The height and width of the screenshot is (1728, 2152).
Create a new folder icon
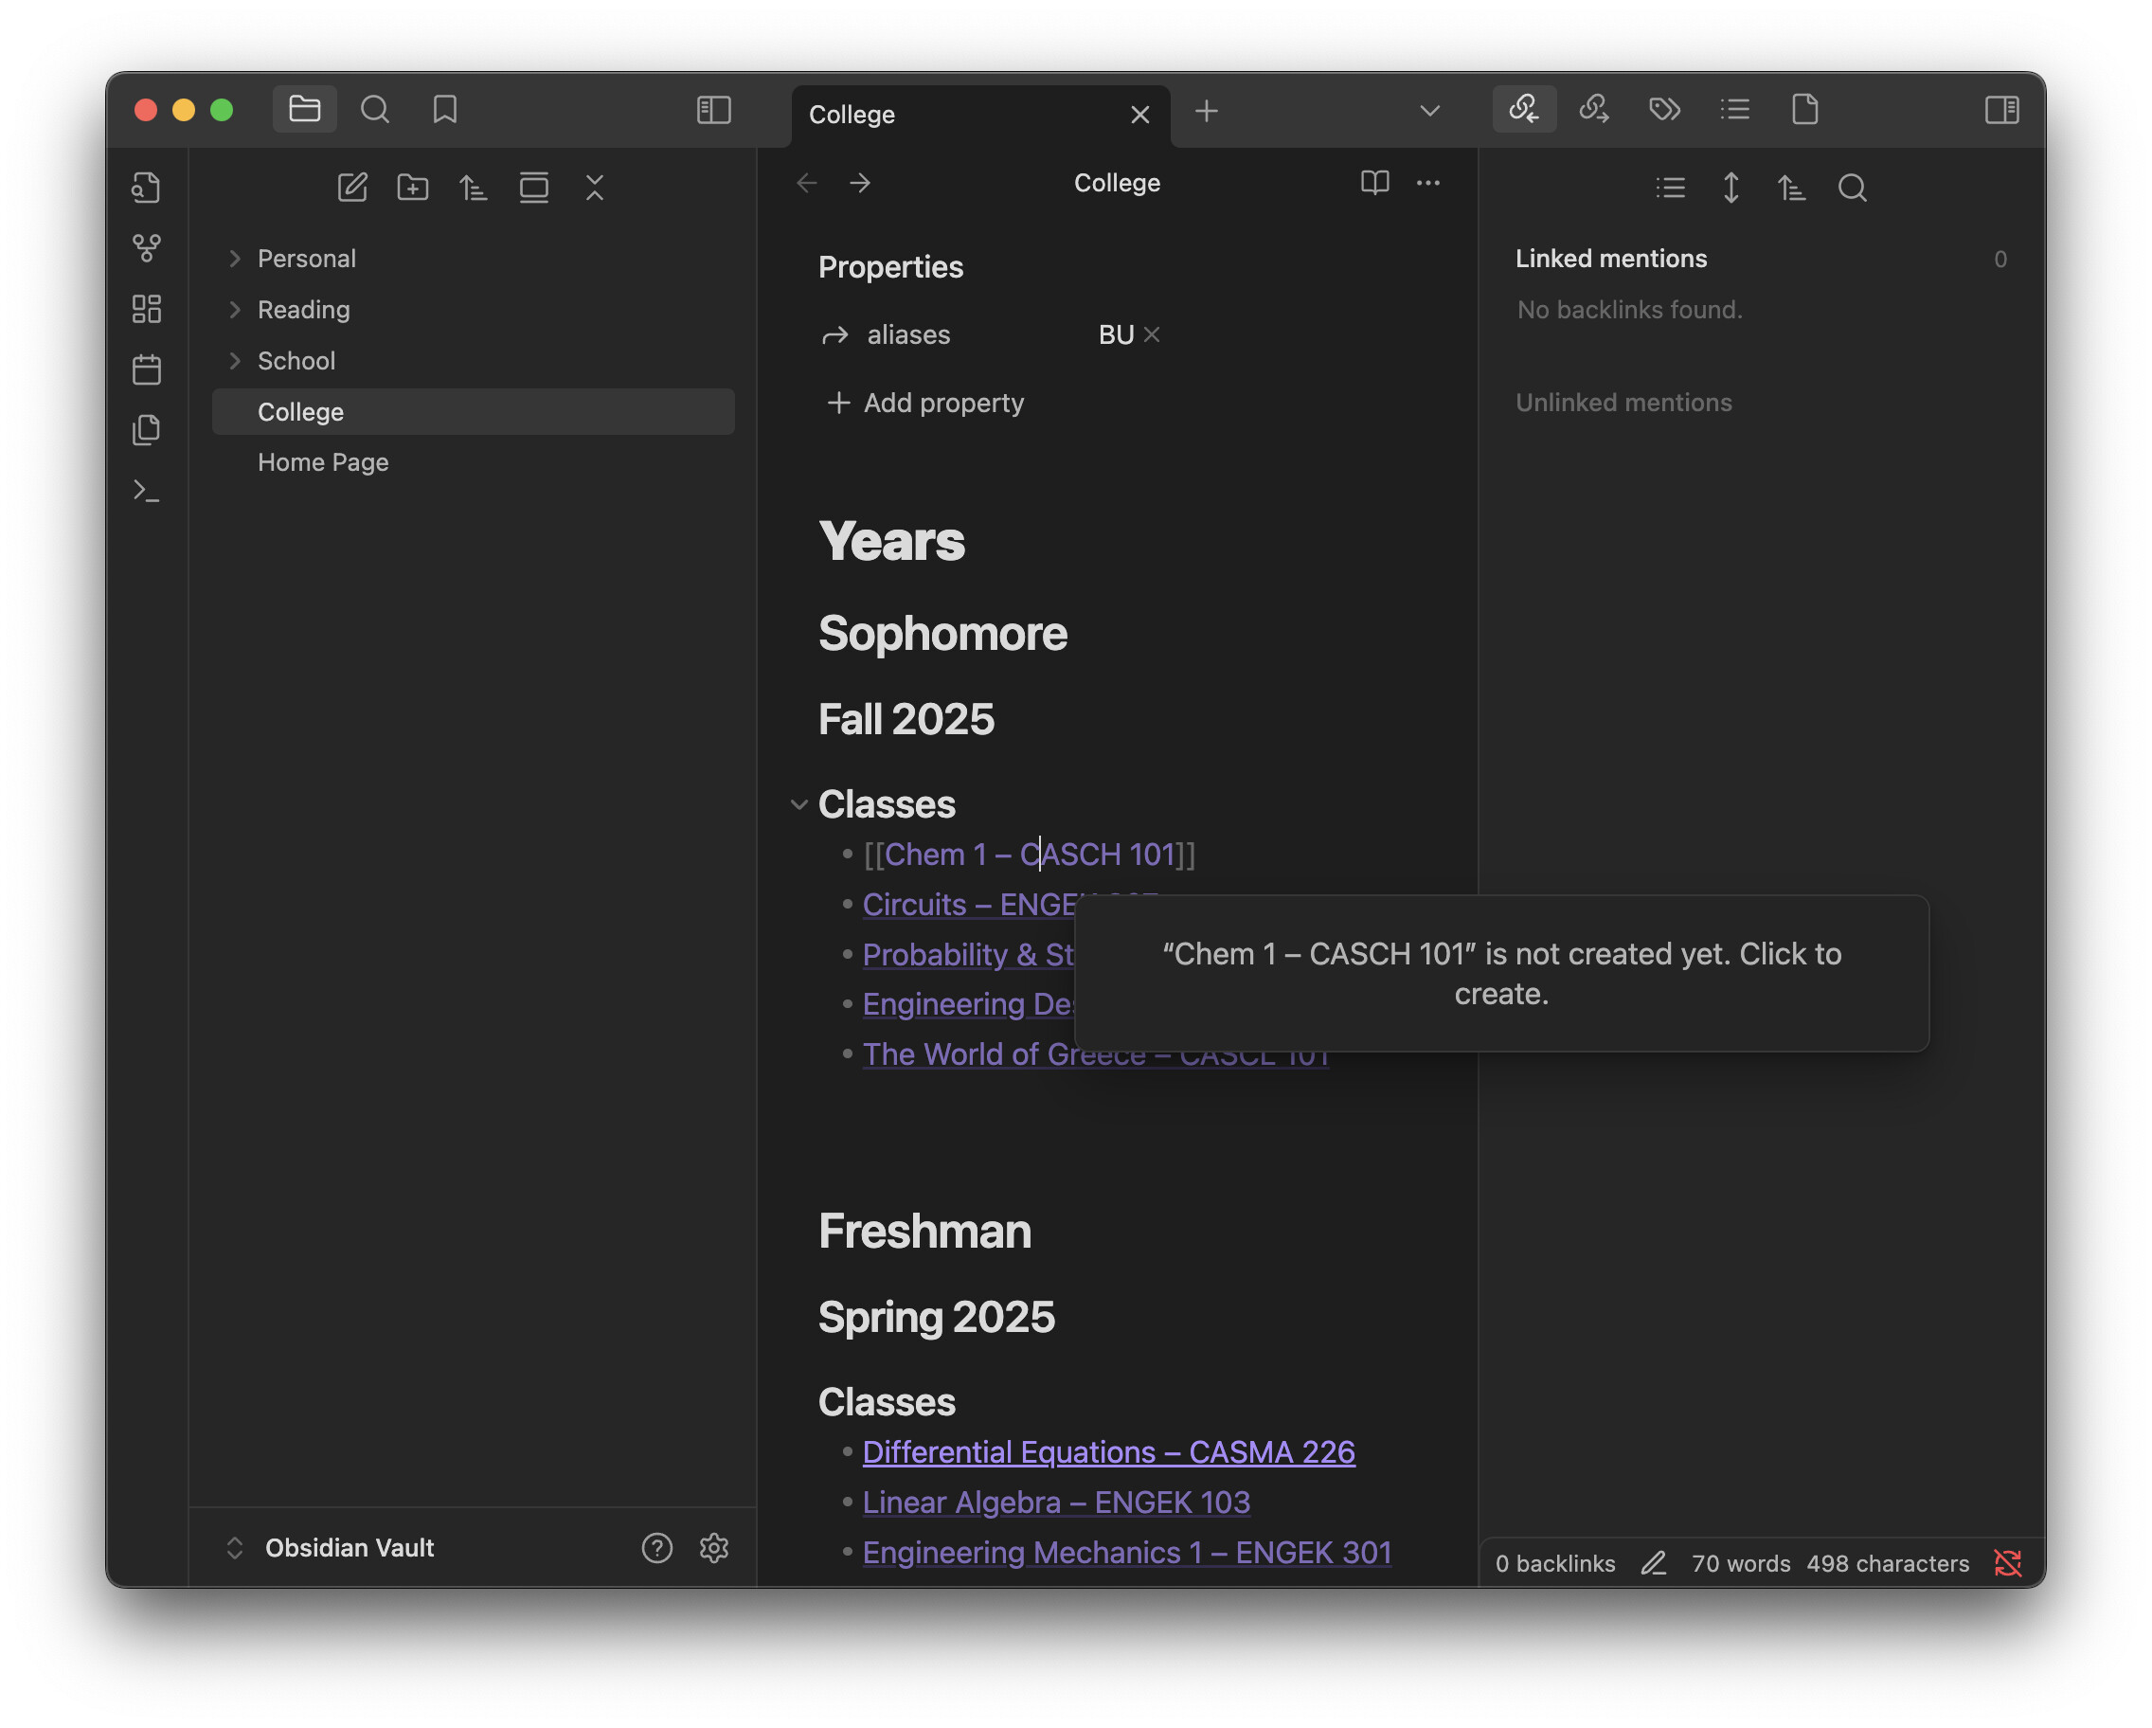[x=412, y=187]
